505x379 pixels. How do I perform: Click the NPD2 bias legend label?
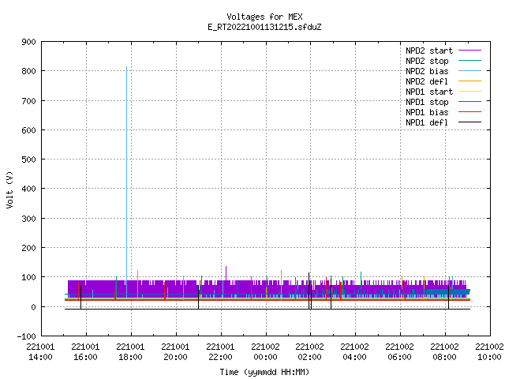427,71
